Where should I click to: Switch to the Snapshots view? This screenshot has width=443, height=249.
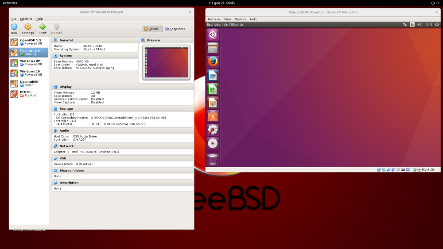175,29
